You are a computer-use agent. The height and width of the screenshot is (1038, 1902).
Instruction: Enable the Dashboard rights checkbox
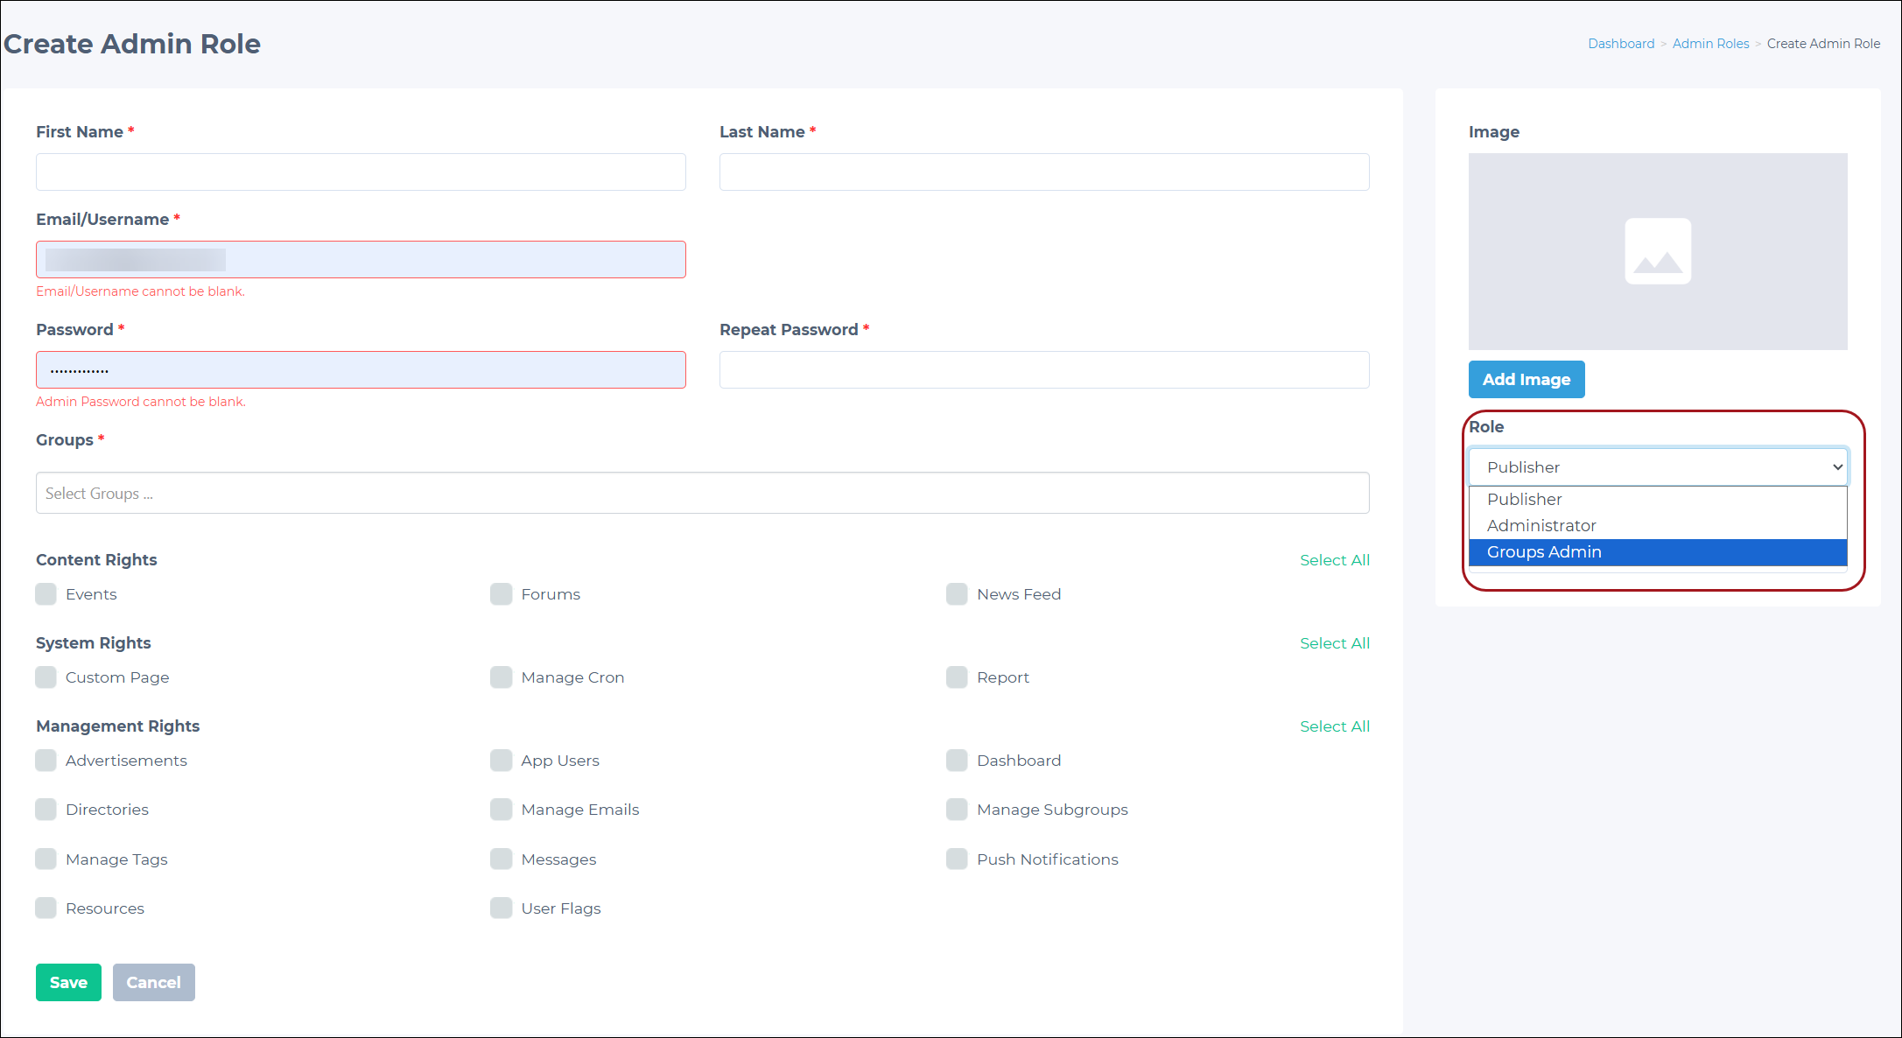point(957,761)
